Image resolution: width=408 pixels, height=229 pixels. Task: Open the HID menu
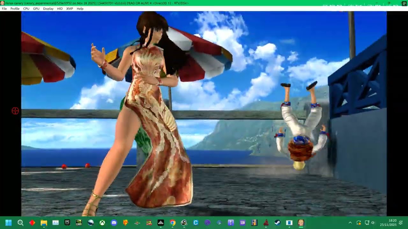click(x=60, y=9)
